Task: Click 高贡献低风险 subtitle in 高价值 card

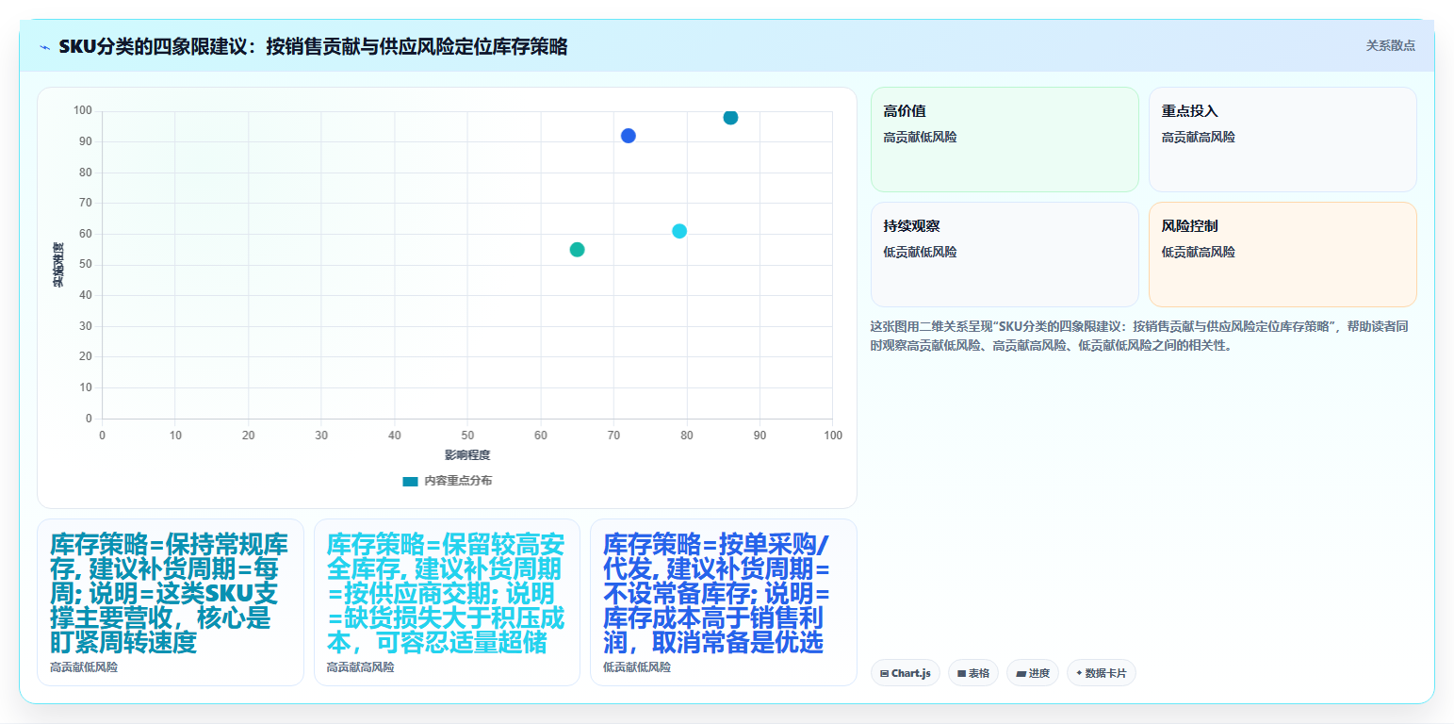Action: 920,138
